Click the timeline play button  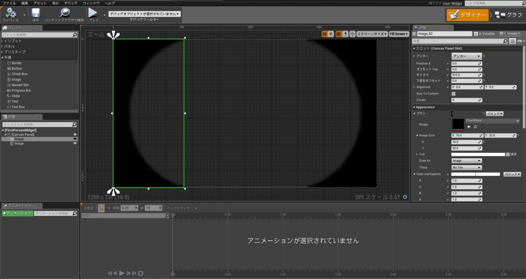122,273
